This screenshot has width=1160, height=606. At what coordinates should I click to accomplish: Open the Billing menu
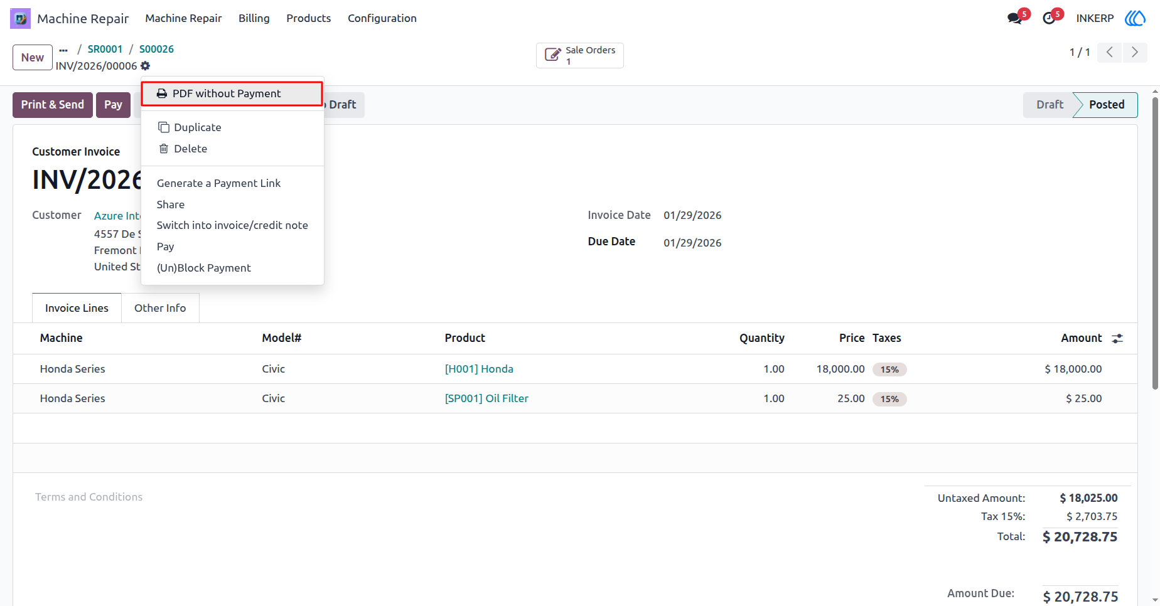(254, 18)
